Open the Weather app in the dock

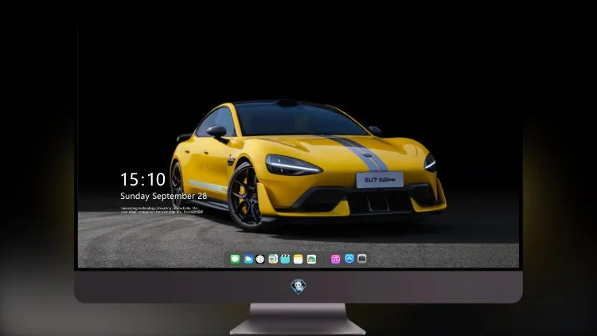(x=248, y=259)
